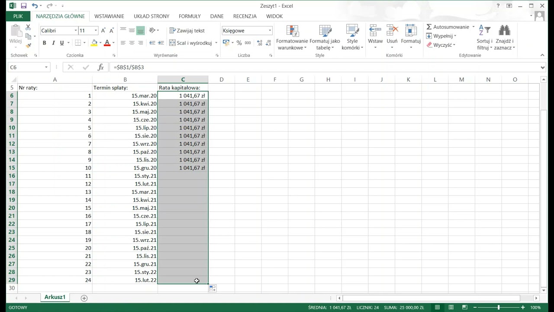Click the Wyczyść clear button
The height and width of the screenshot is (312, 554).
(441, 45)
